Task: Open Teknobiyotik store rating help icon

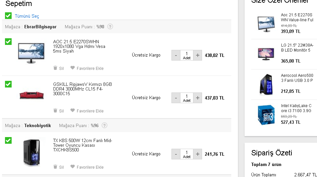Action: point(105,125)
